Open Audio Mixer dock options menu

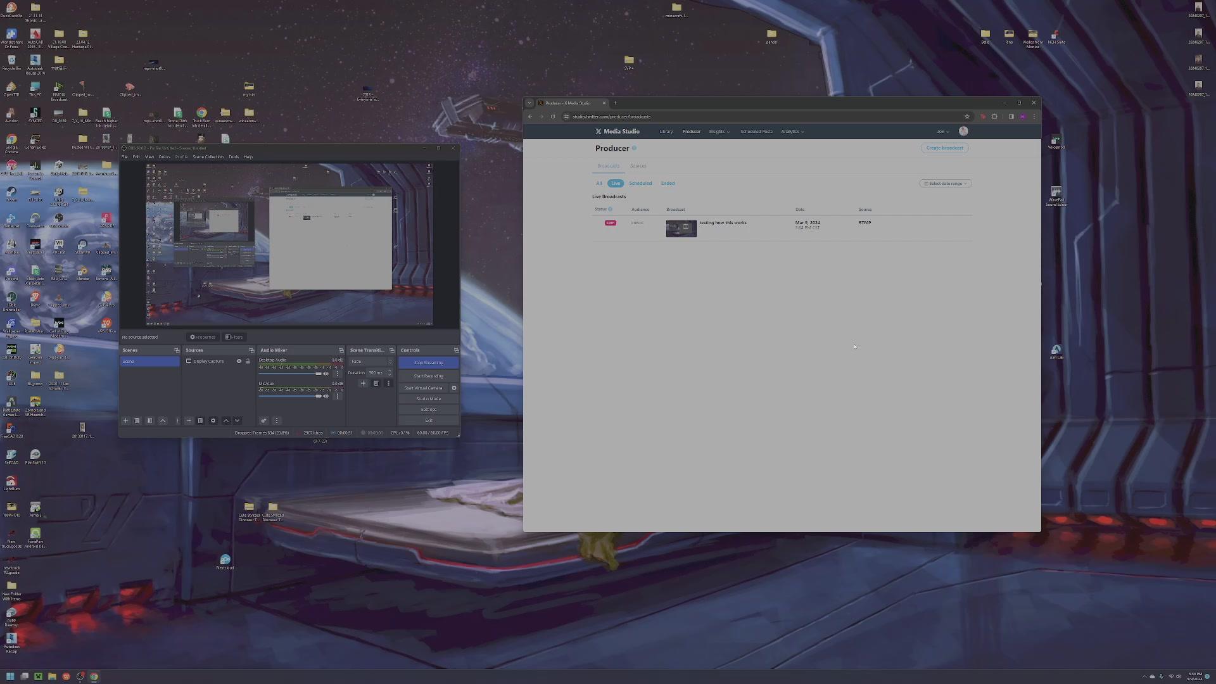pyautogui.click(x=276, y=421)
